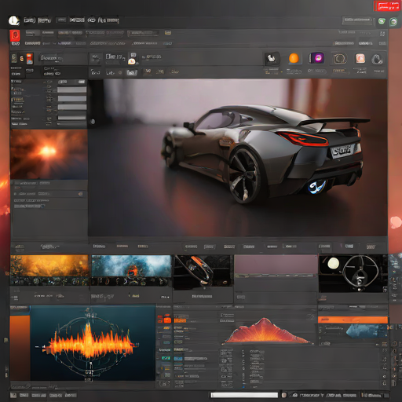The width and height of the screenshot is (402, 402).
Task: Click the white and orange shape icon in toolbar
Action: point(132,61)
